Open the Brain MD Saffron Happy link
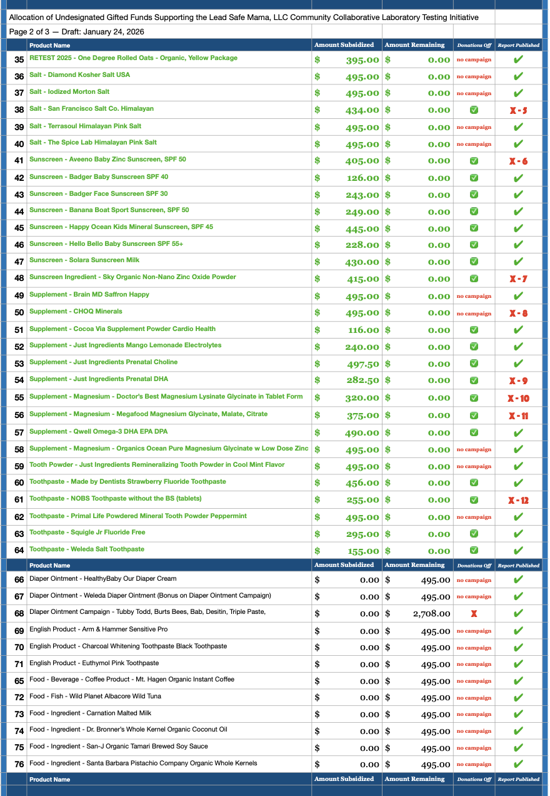 point(89,295)
